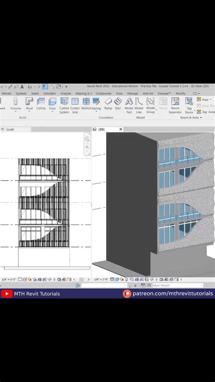The image size is (215, 382).
Task: Open the Analyze ribbon tab
Action: tap(65, 93)
